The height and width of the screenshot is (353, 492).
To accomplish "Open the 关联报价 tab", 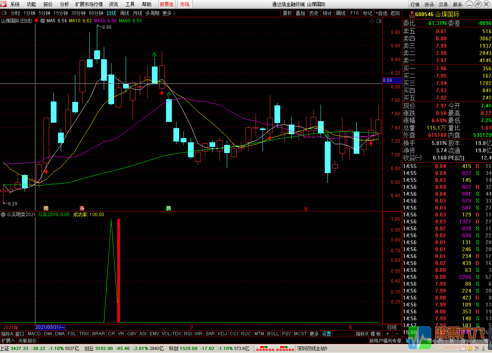I will (x=27, y=341).
